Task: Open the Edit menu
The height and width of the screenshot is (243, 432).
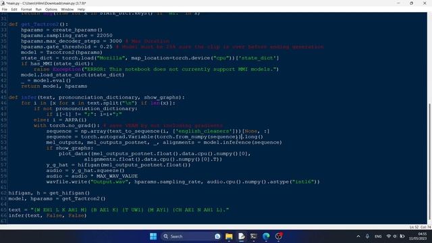Action: (14, 9)
